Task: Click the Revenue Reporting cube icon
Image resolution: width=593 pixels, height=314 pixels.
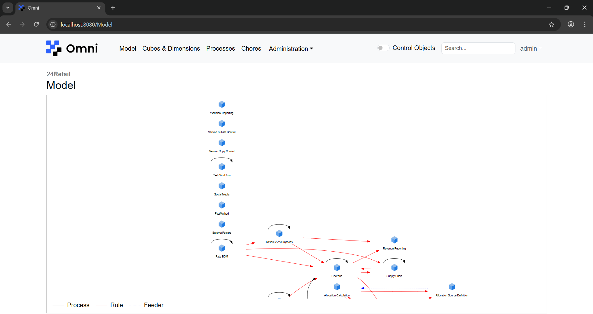Action: pos(394,240)
